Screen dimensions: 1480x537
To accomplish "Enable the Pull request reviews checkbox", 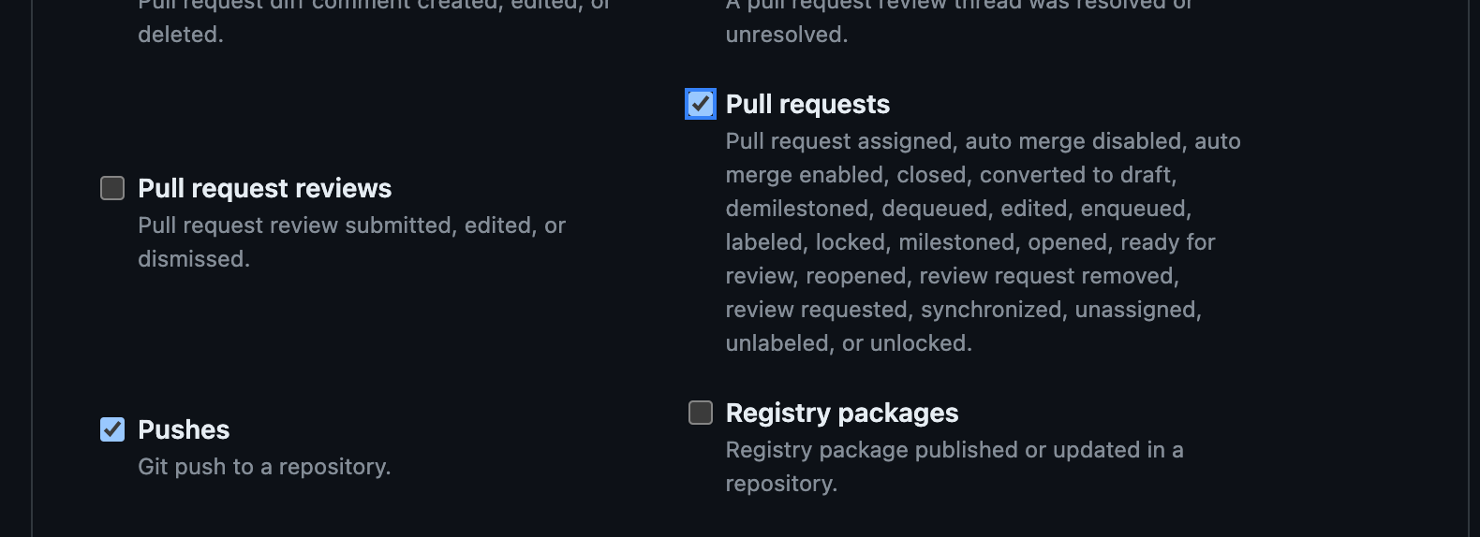I will (x=112, y=188).
